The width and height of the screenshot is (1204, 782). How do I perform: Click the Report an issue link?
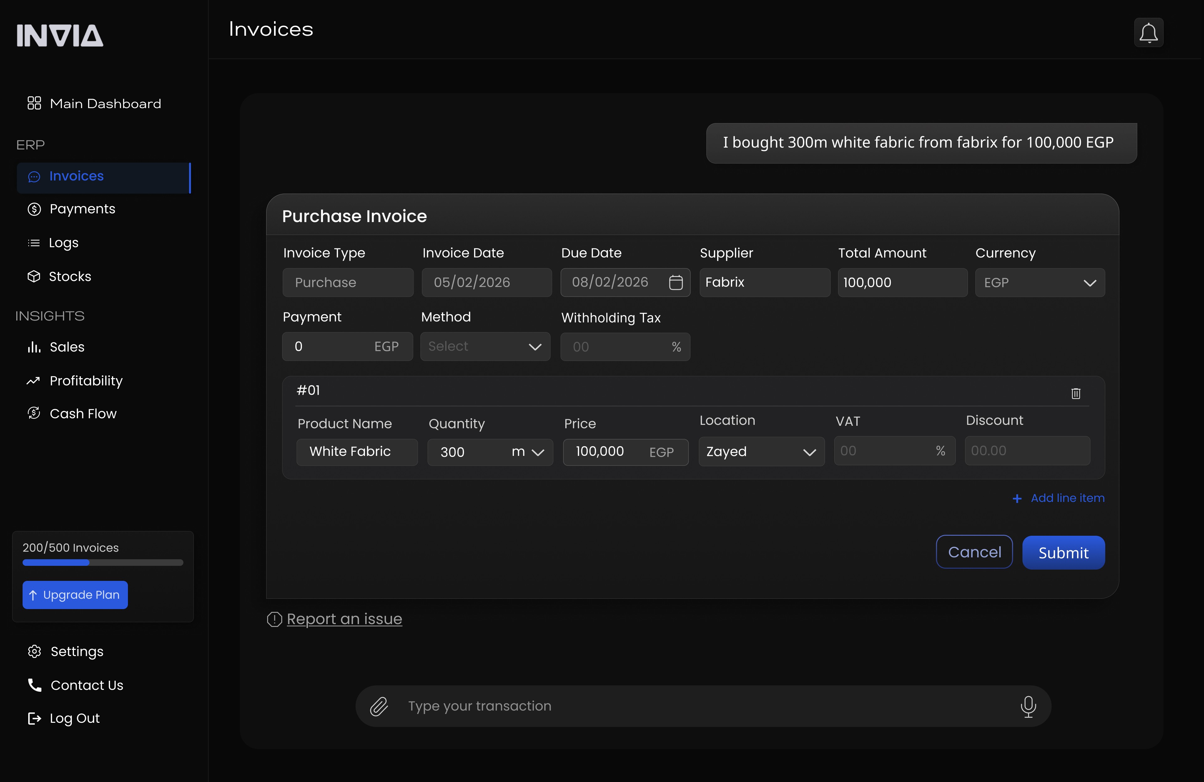click(344, 619)
